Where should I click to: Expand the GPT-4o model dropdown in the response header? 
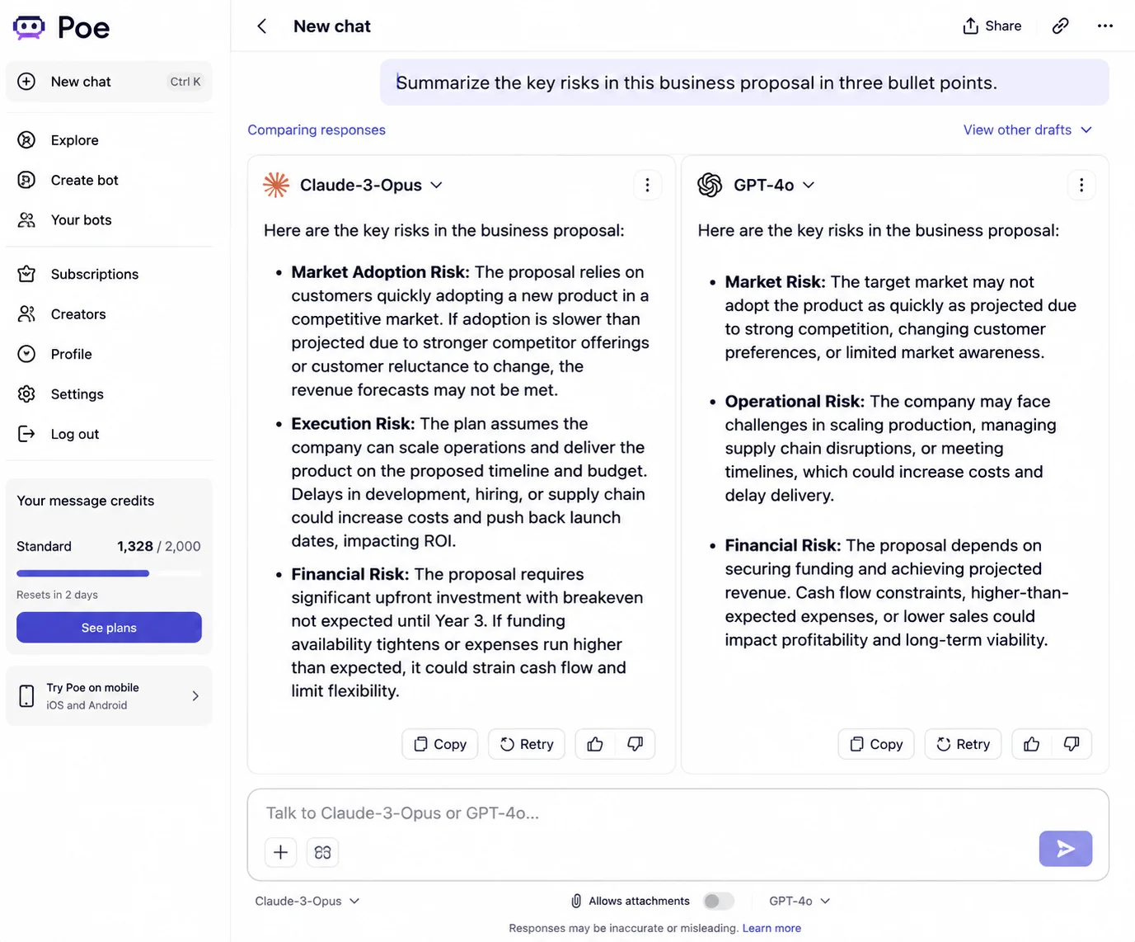pos(809,186)
